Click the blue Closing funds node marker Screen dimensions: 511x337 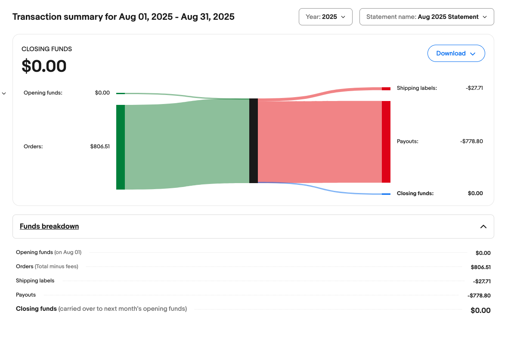386,194
